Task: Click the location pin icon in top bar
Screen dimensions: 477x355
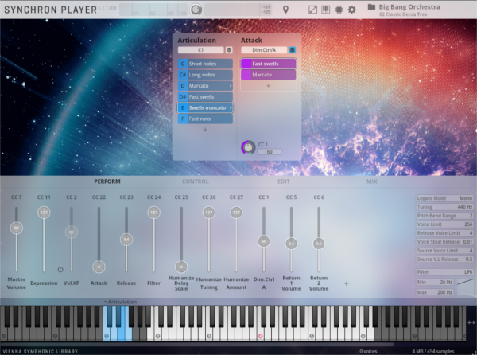Action: pyautogui.click(x=285, y=10)
